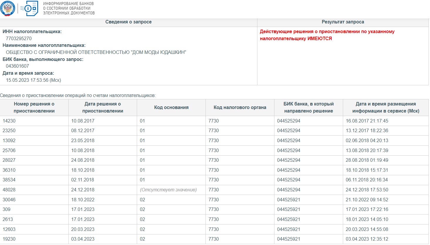The width and height of the screenshot is (430, 245).
Task: Click decision date 08.12.2017
Action: tap(83, 131)
